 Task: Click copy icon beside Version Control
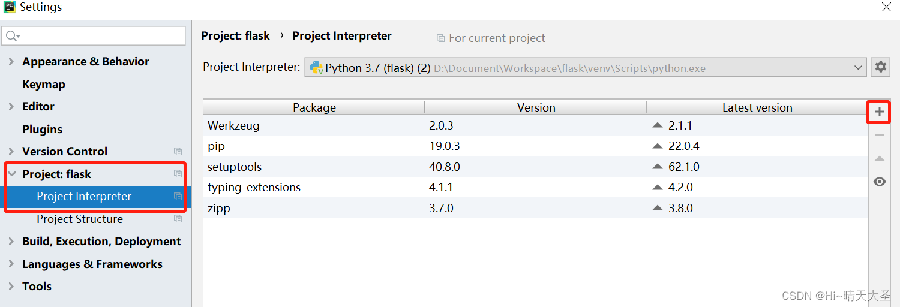(178, 152)
